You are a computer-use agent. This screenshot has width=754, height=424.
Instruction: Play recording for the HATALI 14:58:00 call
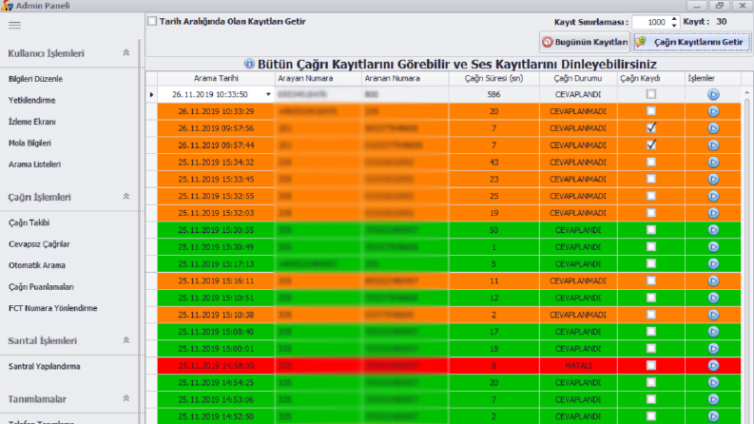point(713,366)
